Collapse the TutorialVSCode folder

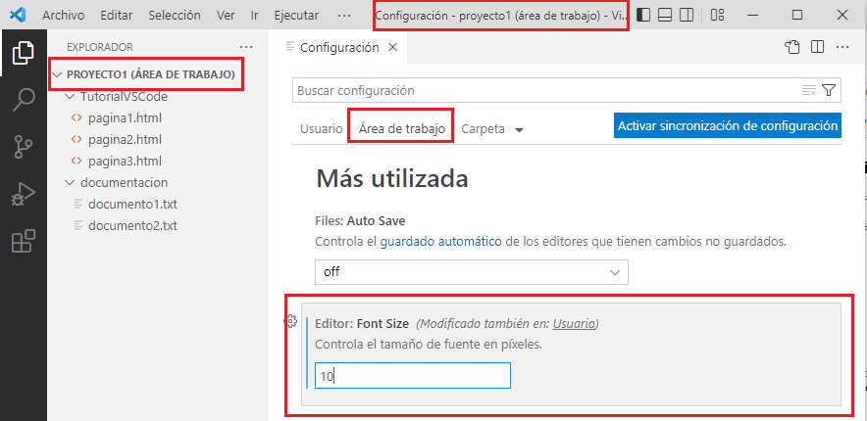point(70,97)
